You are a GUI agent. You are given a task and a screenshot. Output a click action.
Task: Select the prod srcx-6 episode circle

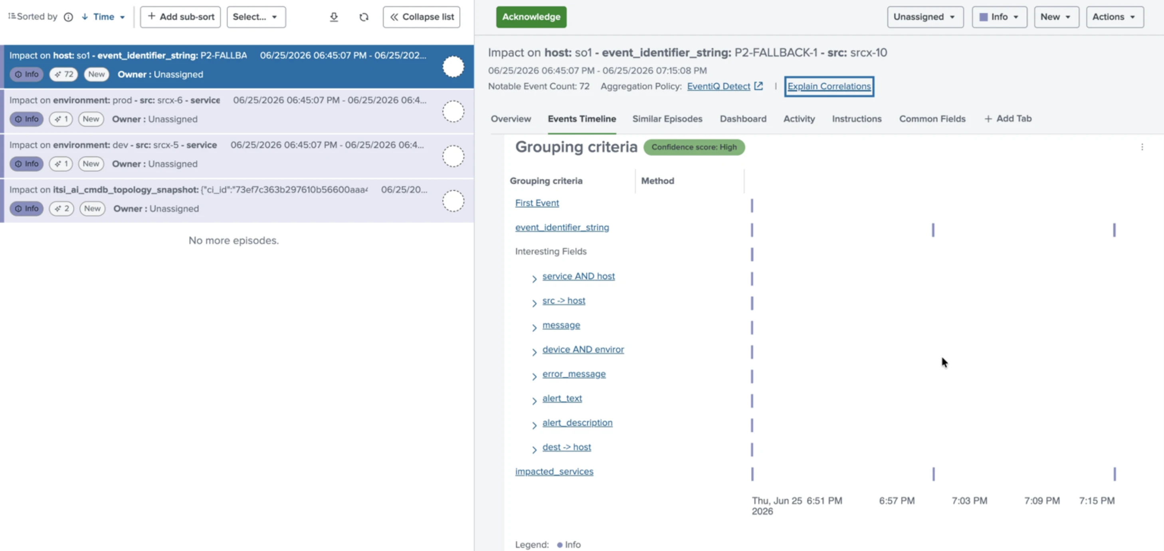pos(453,112)
